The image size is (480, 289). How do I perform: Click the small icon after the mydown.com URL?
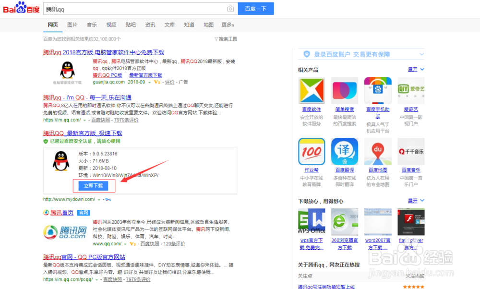point(108,200)
